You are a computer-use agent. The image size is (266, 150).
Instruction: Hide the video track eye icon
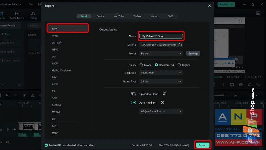tap(14, 129)
